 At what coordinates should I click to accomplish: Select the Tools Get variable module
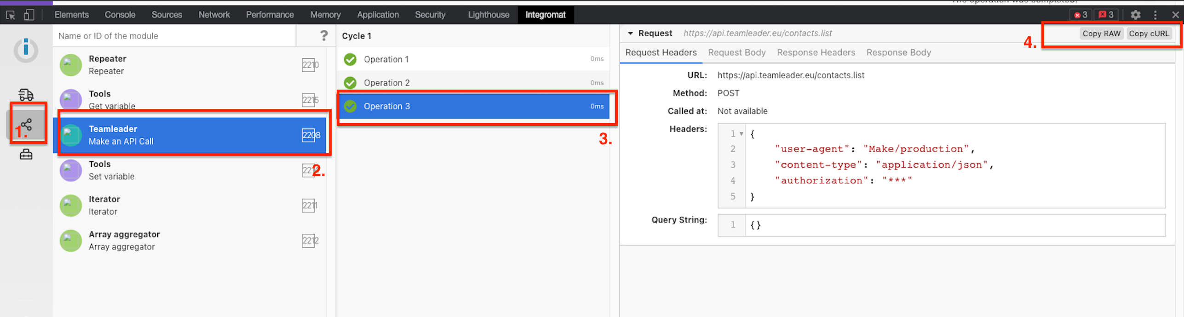point(190,100)
